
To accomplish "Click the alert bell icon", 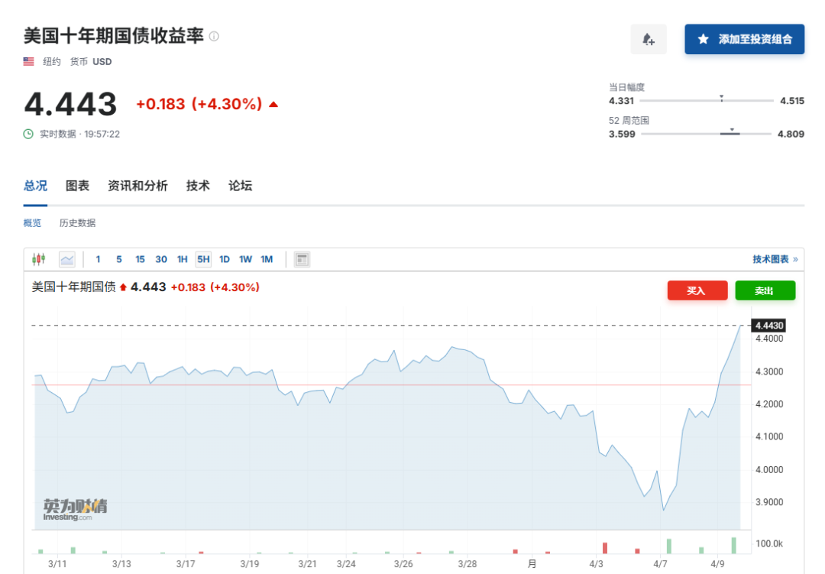I will [x=649, y=39].
